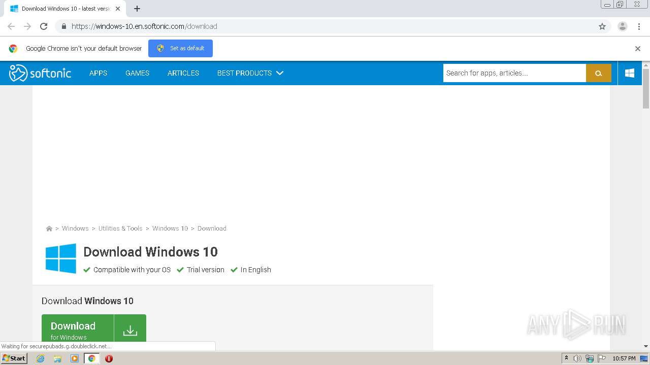Open the Chrome profile avatar
This screenshot has width=650, height=365.
(623, 26)
